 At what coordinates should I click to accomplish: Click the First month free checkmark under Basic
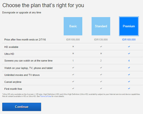[x=73, y=88]
